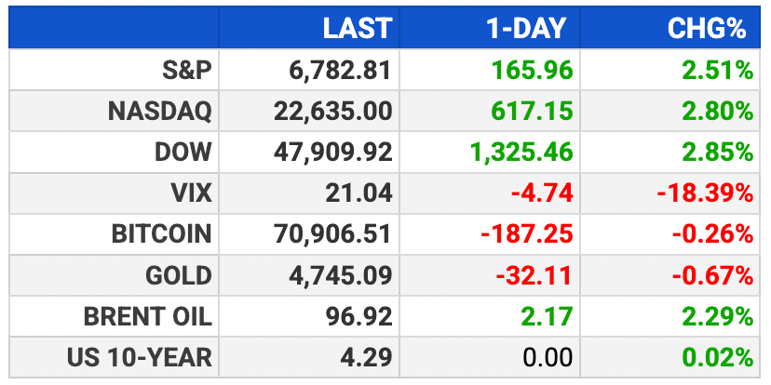Click the LAST column header
The image size is (771, 385).
[358, 28]
